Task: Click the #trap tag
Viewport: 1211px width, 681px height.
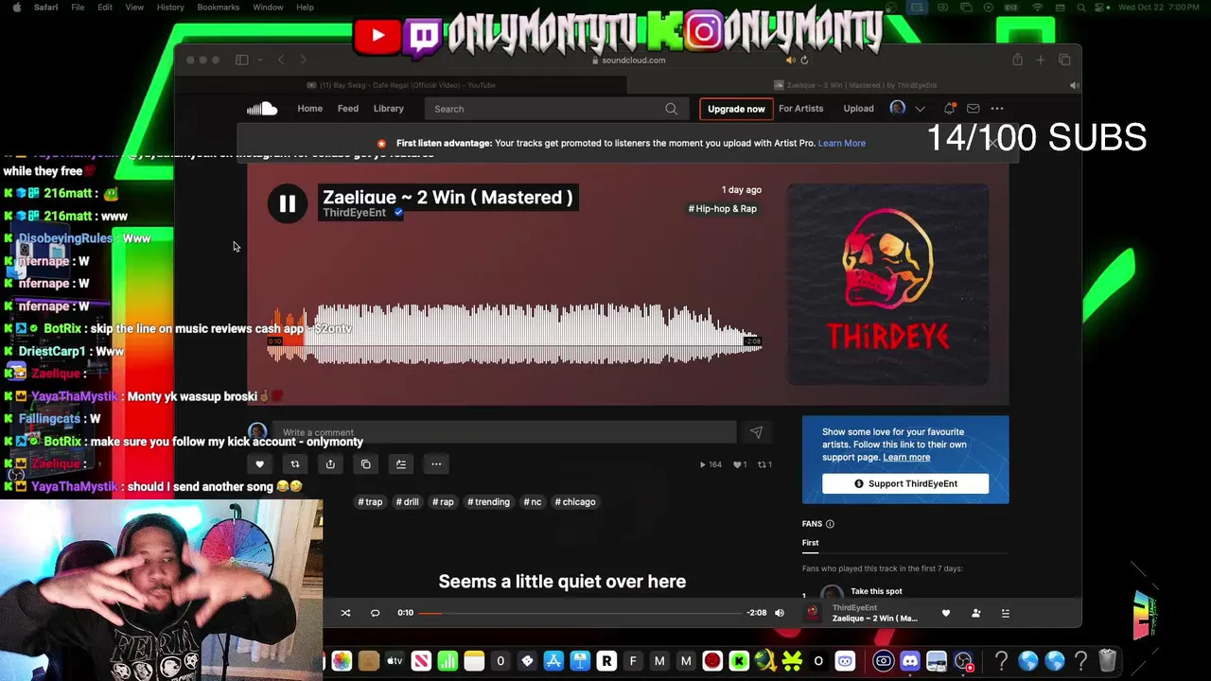Action: 370,502
